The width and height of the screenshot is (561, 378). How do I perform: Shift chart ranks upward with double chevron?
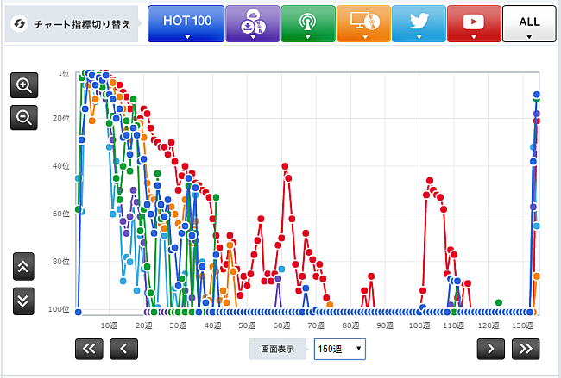[x=23, y=266]
